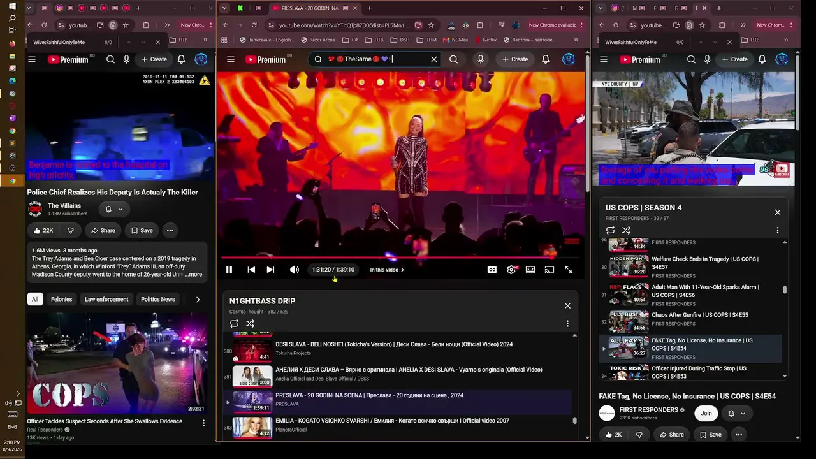
Task: Click Create in the middle YouTube window
Action: point(515,59)
